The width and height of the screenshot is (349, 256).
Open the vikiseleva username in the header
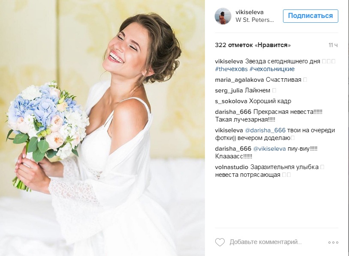[250, 12]
